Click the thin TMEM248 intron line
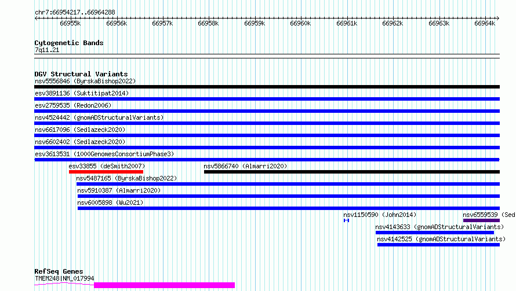Image resolution: width=516 pixels, height=291 pixels. coord(64,283)
